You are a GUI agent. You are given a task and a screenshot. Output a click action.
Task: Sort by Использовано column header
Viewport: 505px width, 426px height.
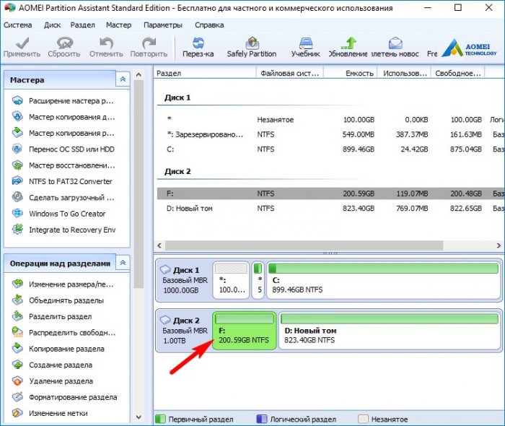coord(404,73)
